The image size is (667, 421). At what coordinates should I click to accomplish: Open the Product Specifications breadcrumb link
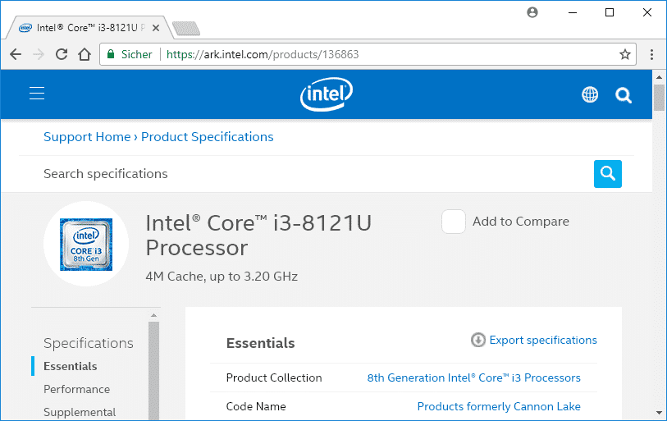208,137
